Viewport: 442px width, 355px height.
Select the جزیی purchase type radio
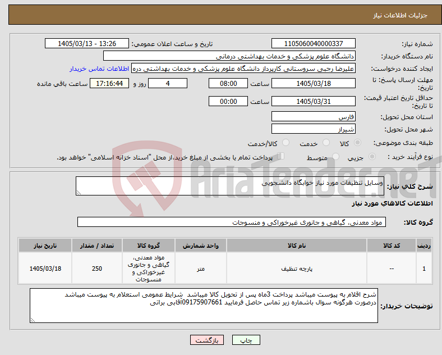pos(372,156)
